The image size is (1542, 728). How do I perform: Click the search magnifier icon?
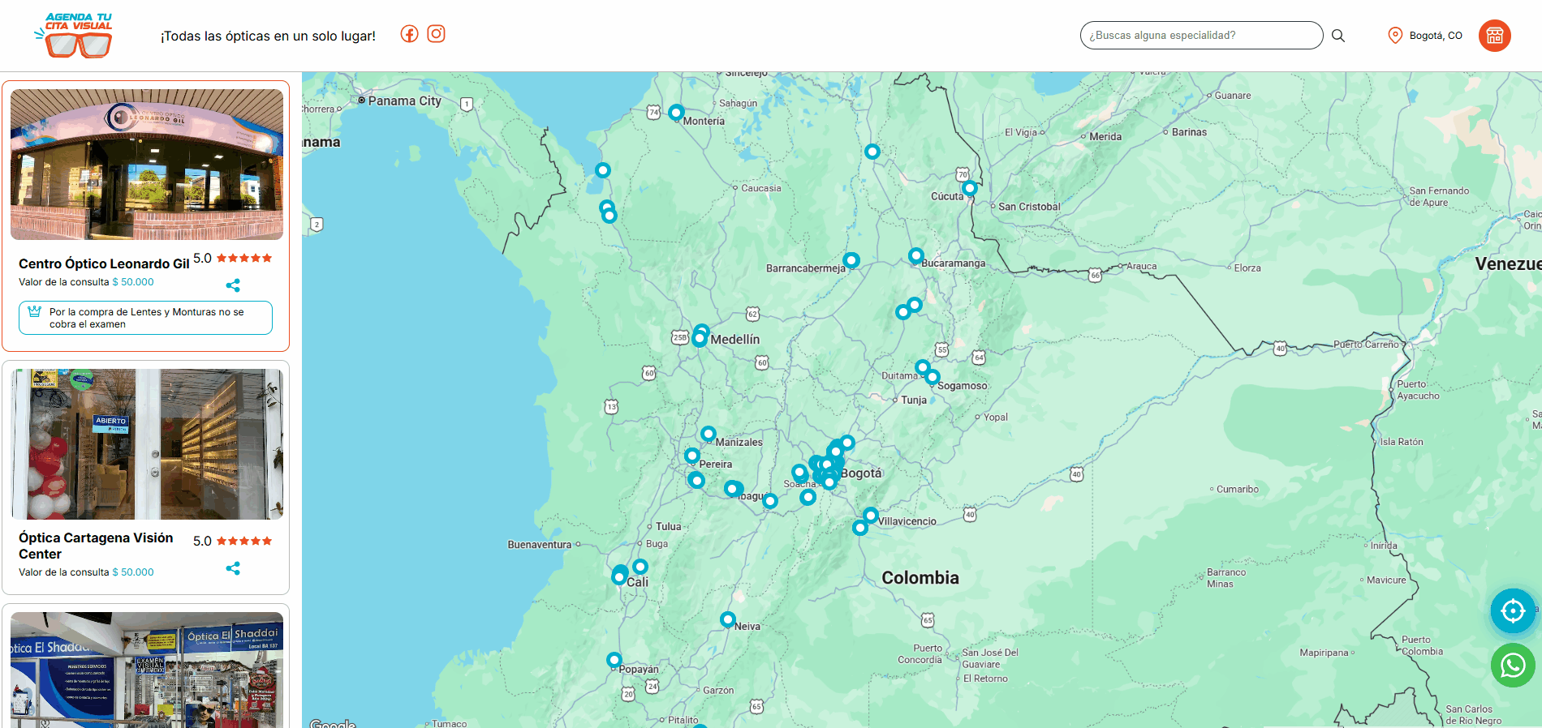click(x=1338, y=36)
